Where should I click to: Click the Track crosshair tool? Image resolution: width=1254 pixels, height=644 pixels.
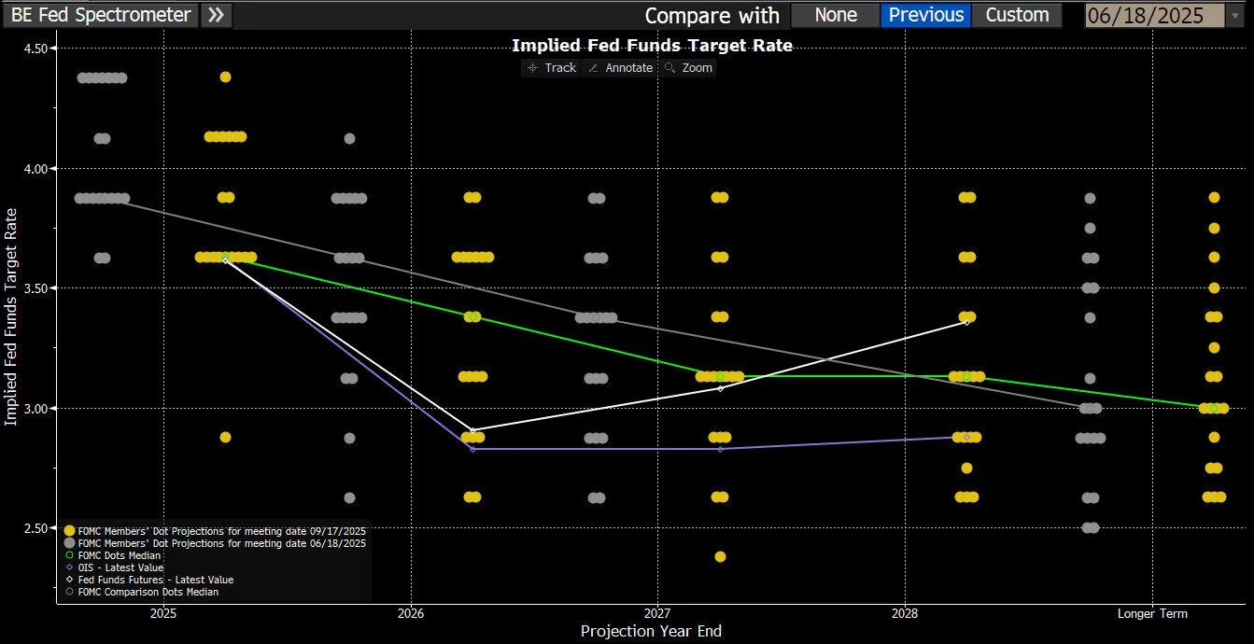tap(551, 68)
